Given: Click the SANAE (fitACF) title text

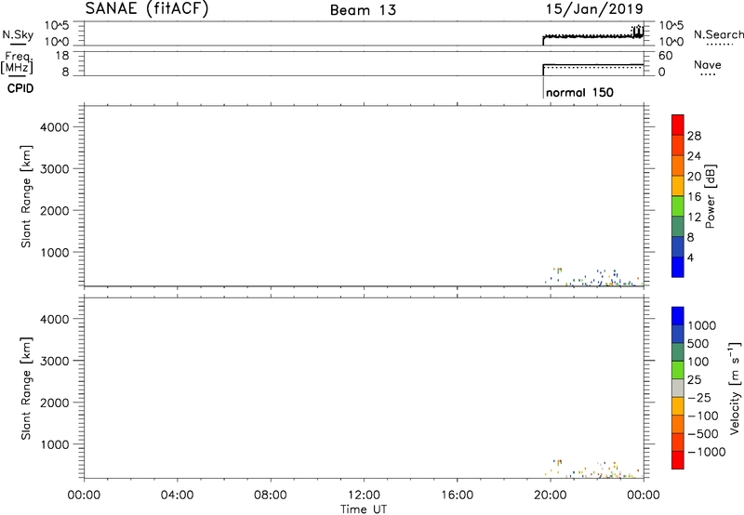Looking at the screenshot, I should click(147, 9).
